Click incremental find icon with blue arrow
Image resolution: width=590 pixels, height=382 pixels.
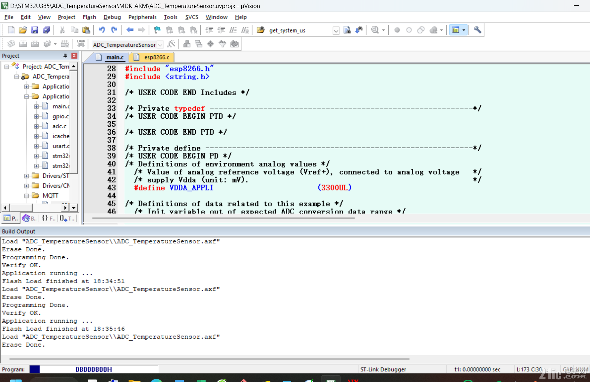[x=359, y=30]
